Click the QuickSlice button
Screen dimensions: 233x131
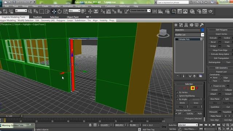pyautogui.click(x=215, y=107)
